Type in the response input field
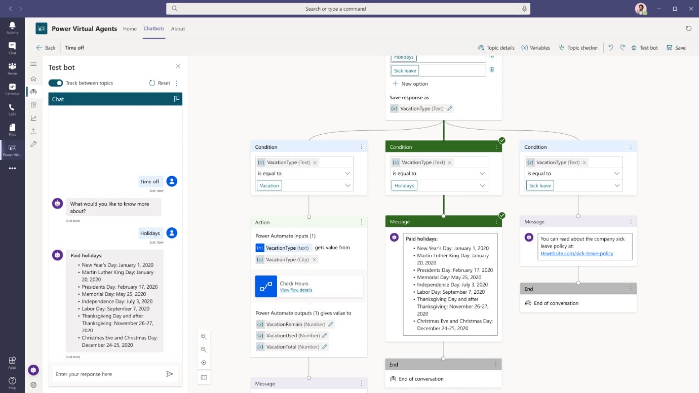This screenshot has width=699, height=393. coord(106,374)
